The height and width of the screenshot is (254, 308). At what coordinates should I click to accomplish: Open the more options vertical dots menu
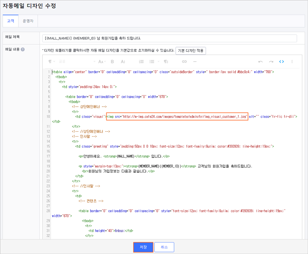[292, 62]
